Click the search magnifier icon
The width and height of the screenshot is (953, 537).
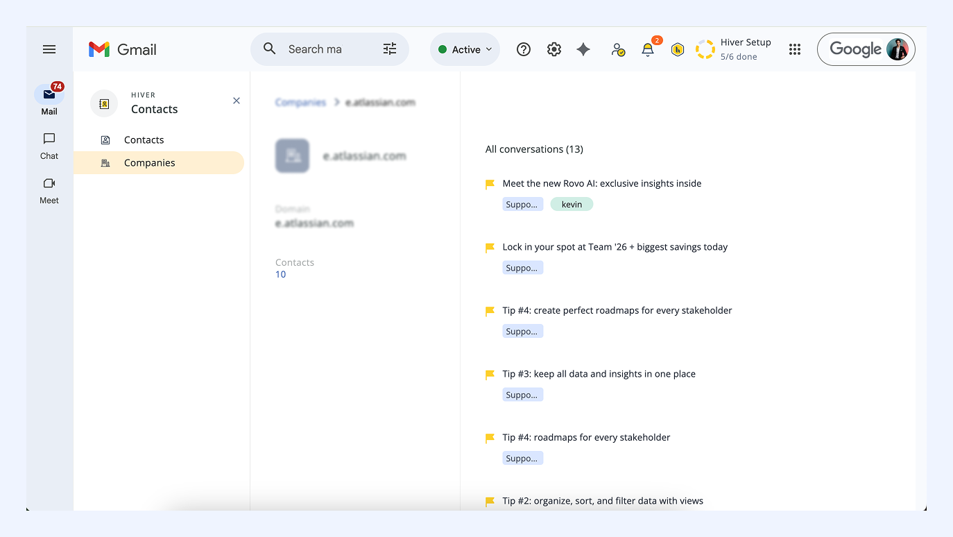pyautogui.click(x=270, y=49)
